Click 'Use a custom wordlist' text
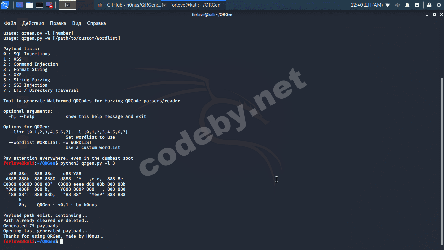Image resolution: width=444 pixels, height=250 pixels. [x=93, y=148]
